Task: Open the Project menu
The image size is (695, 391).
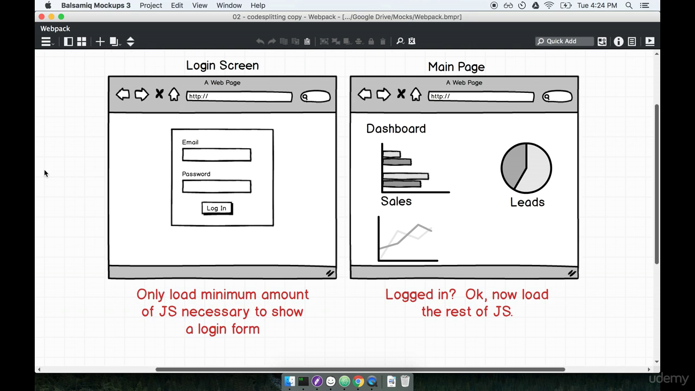Action: [150, 5]
